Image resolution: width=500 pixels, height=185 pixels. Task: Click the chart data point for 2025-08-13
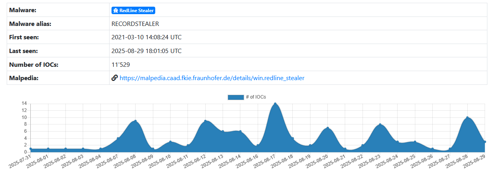point(223,132)
